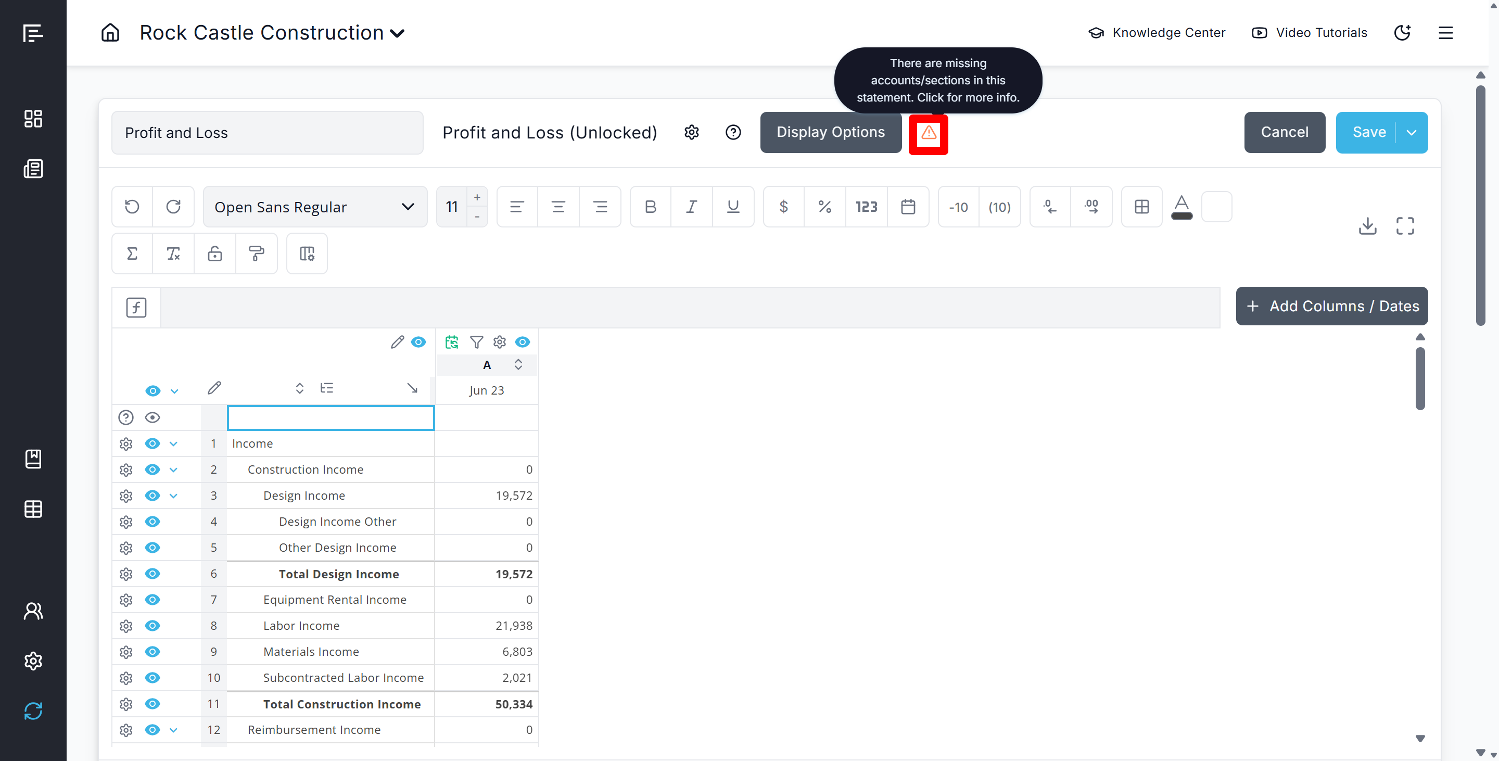Click the missing accounts warning icon
1499x761 pixels.
pos(928,133)
